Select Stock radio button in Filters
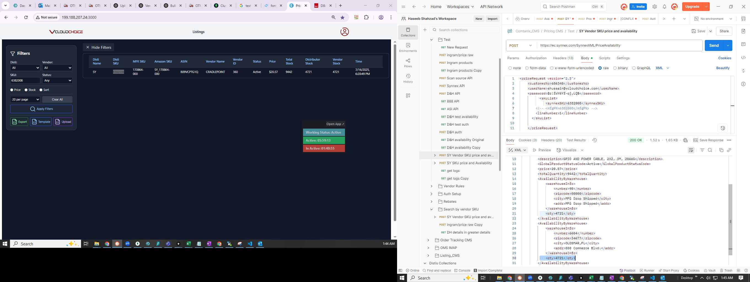 coord(26,90)
